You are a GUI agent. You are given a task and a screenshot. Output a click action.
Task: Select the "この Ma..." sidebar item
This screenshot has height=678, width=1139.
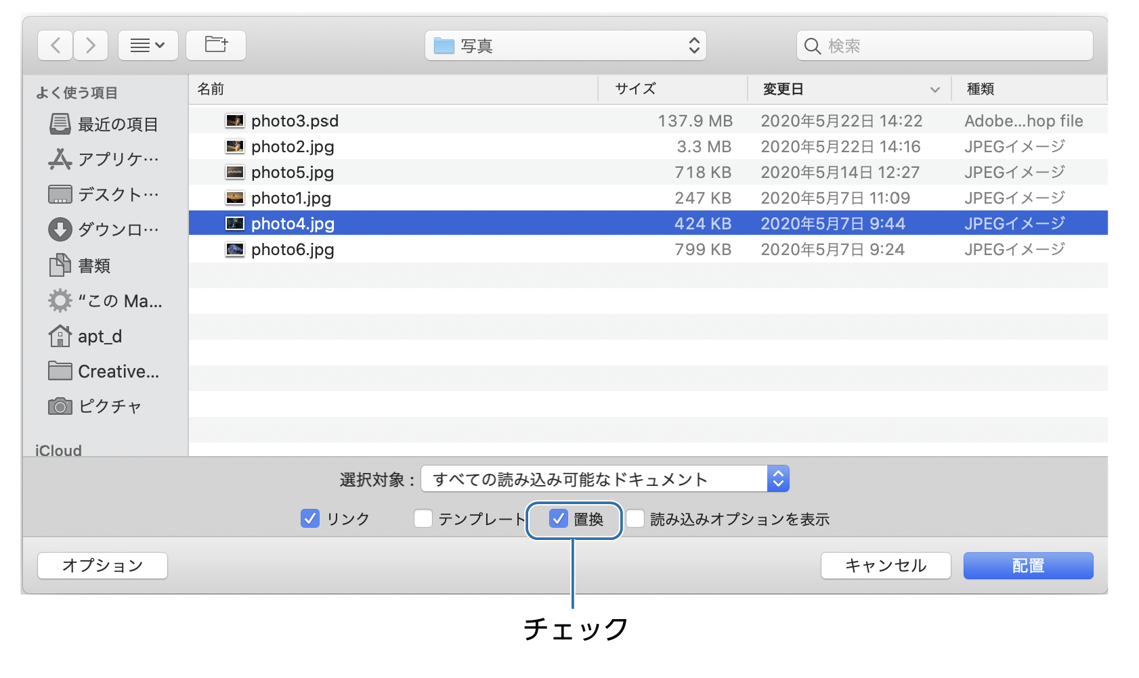(x=105, y=300)
